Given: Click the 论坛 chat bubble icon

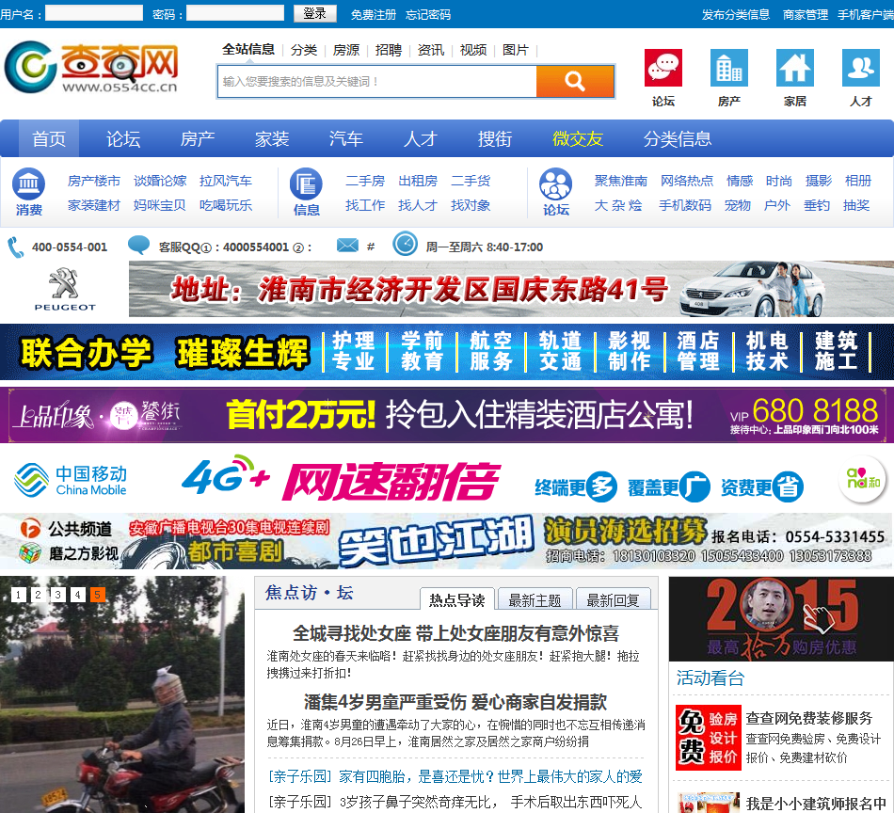Looking at the screenshot, I should coord(663,67).
